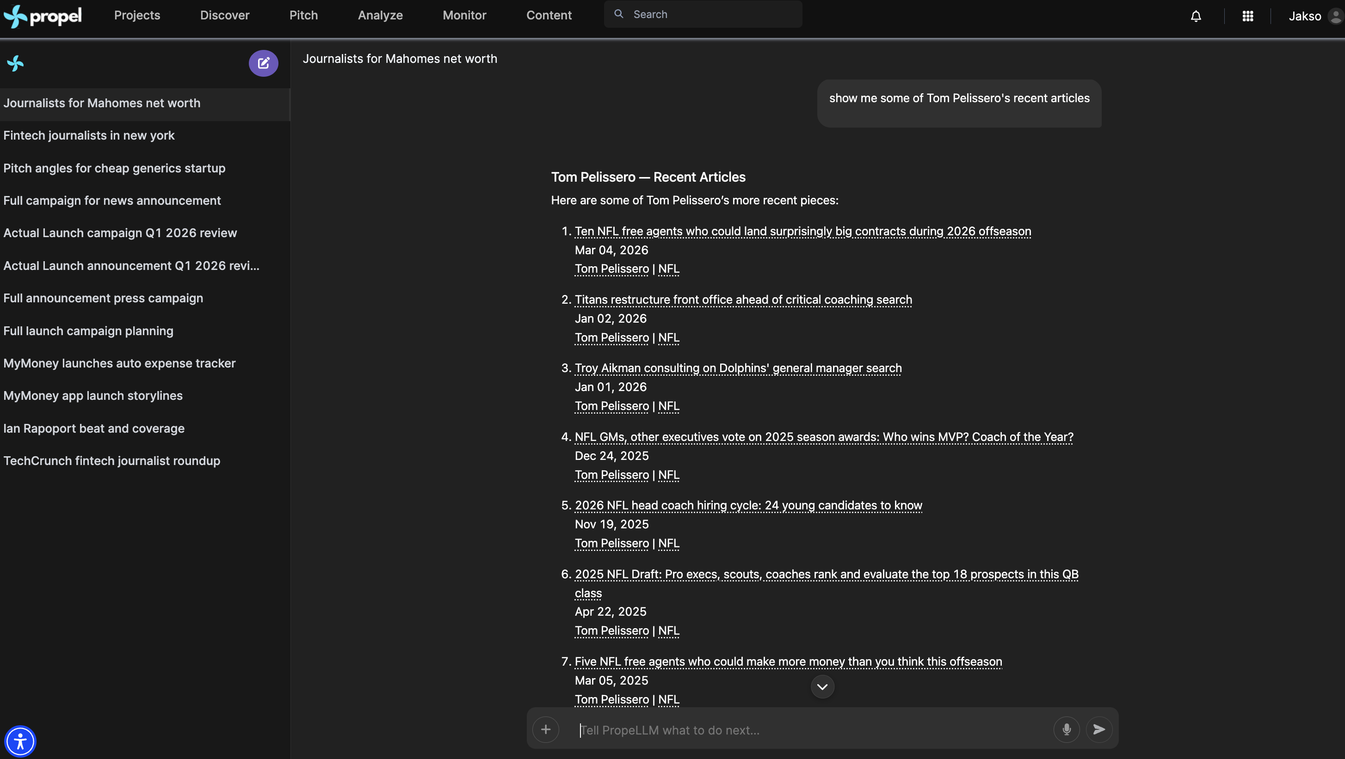Open the apps grid menu

click(1247, 16)
